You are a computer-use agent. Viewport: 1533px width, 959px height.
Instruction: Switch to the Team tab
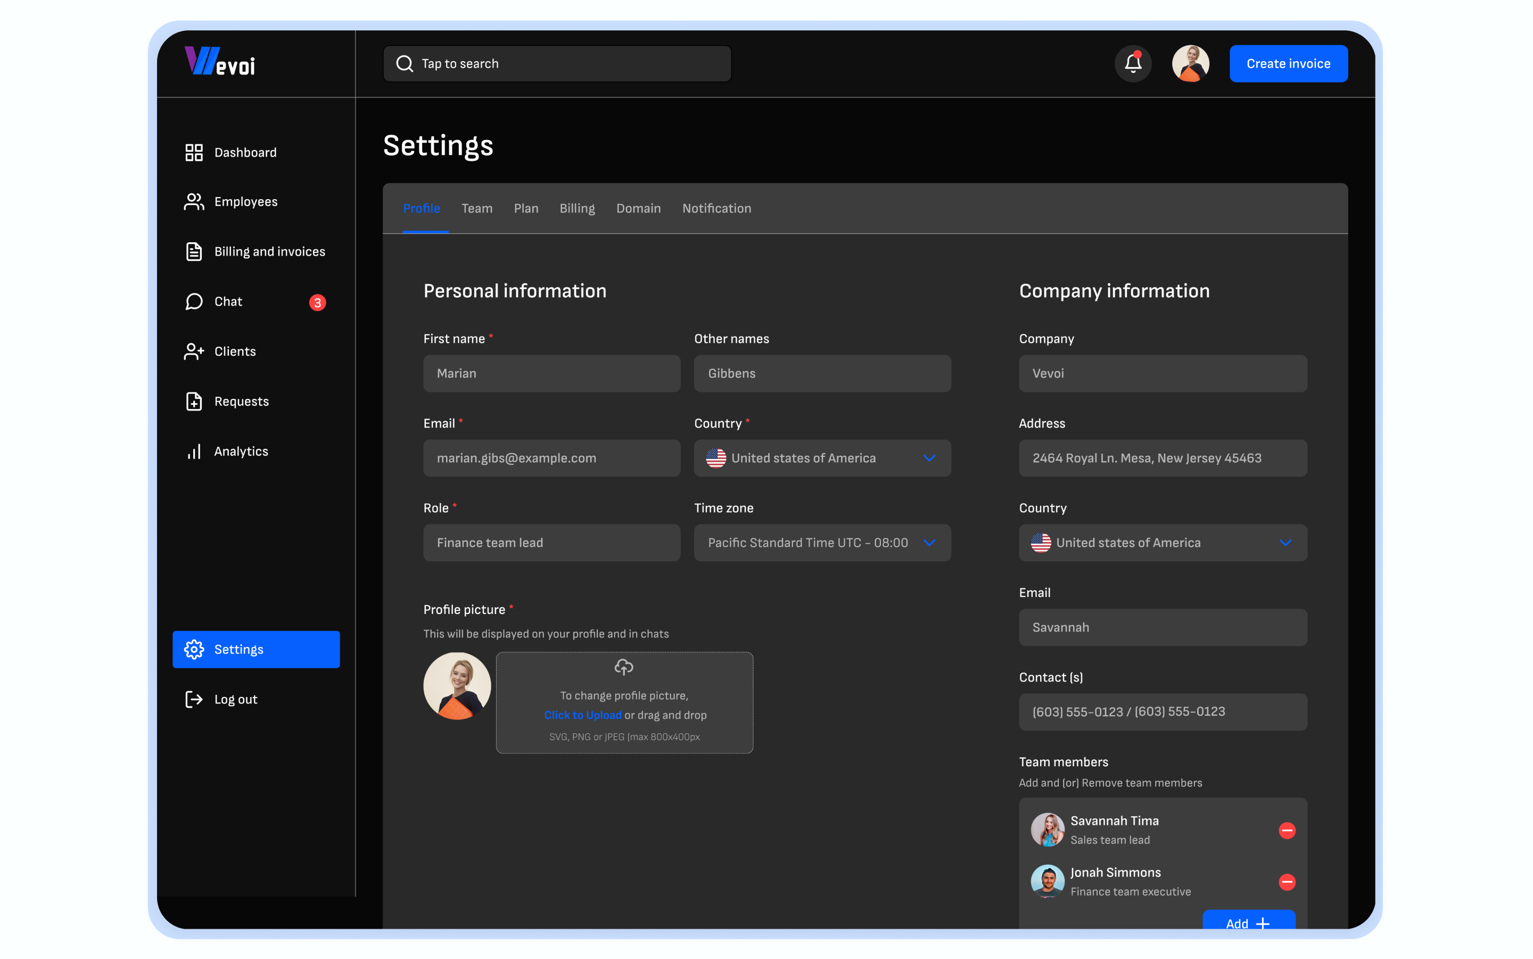coord(477,208)
